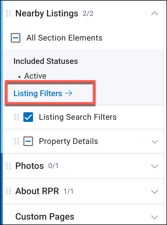Toggle the Property Details checkbox
Screen dimensions: 167x225
point(28,141)
